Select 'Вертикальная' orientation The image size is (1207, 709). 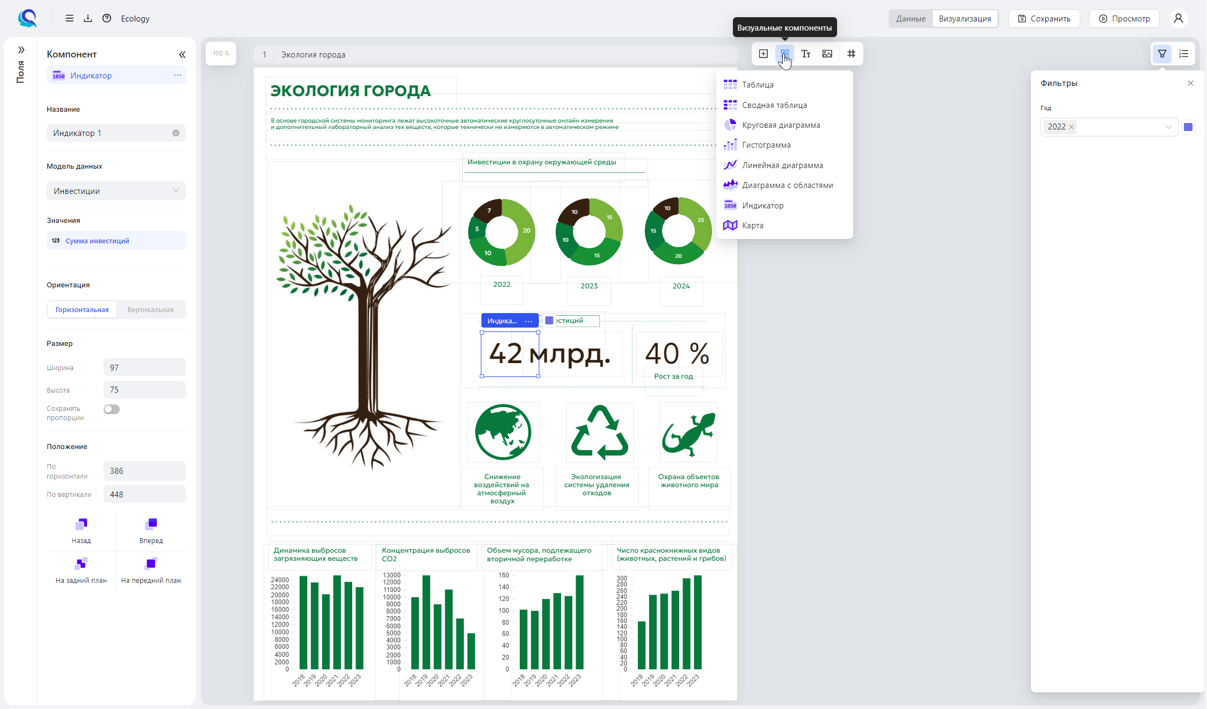tap(150, 310)
